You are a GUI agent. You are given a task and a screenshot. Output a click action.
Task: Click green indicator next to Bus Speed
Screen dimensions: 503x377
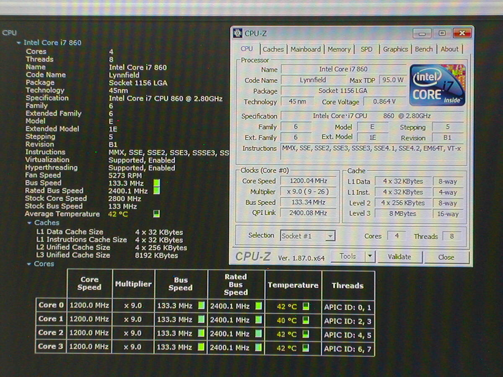click(156, 183)
